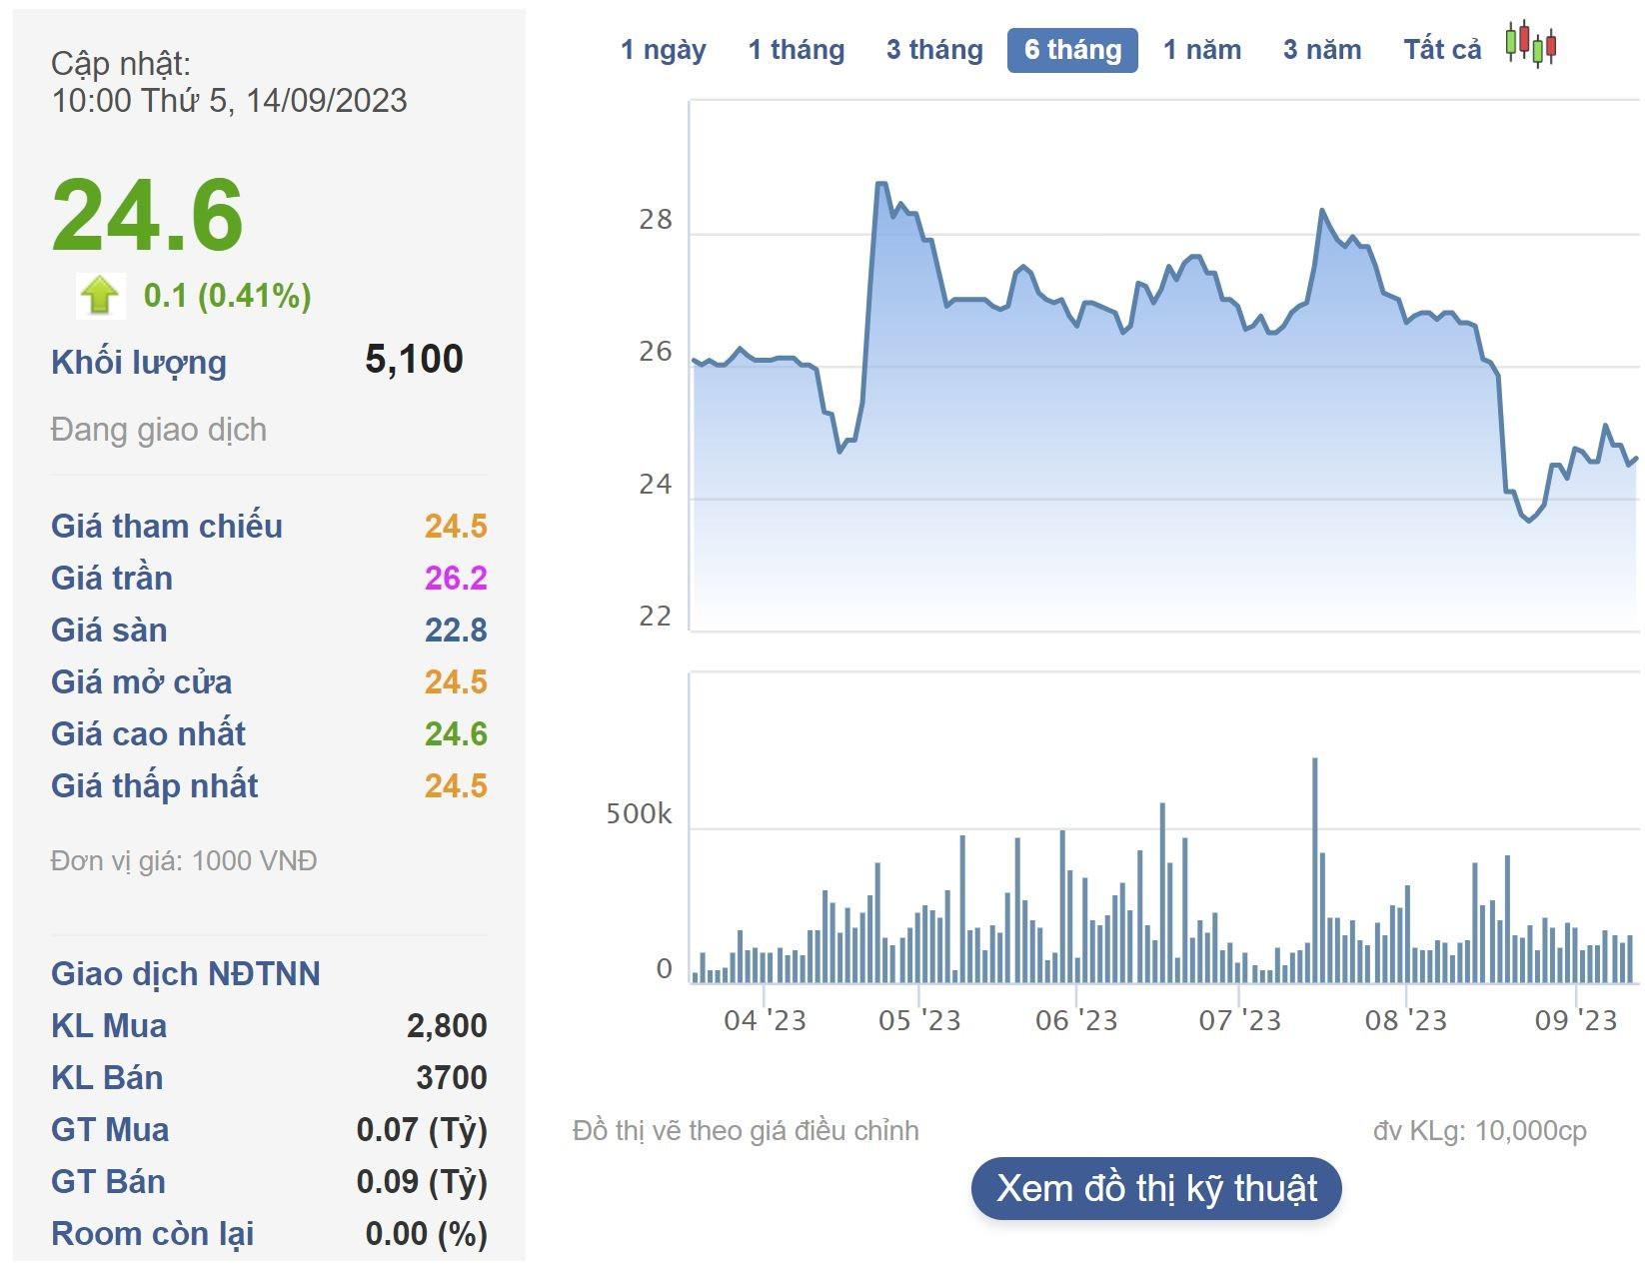Click the 'Khối lượng' label
This screenshot has height=1279, width=1645.
tap(139, 362)
